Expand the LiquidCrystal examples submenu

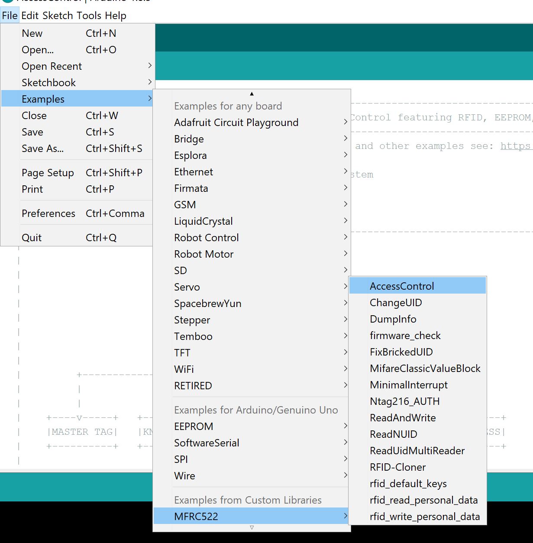[x=252, y=221]
